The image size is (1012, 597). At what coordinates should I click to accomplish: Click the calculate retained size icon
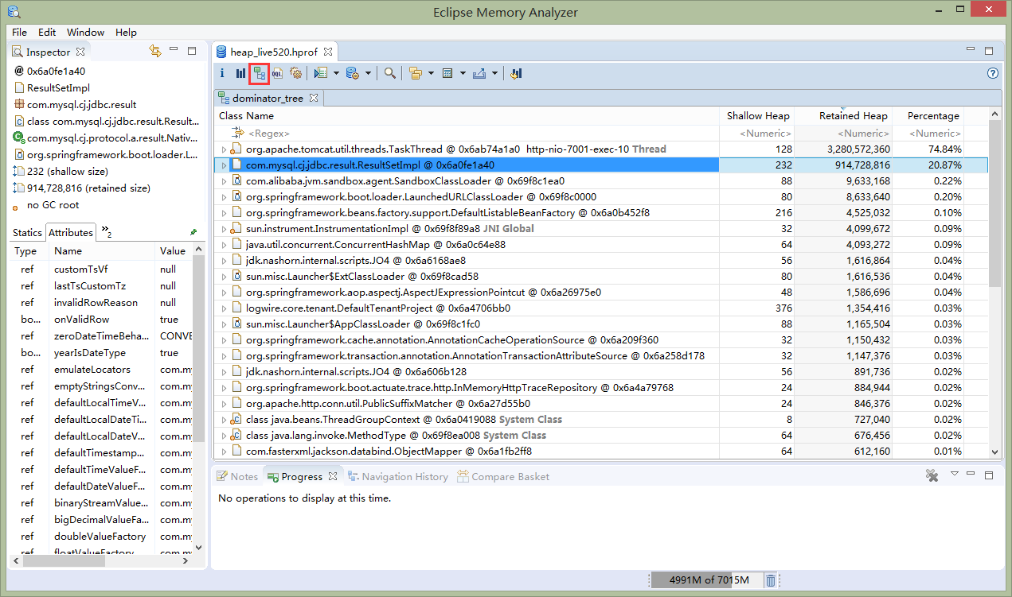(447, 73)
